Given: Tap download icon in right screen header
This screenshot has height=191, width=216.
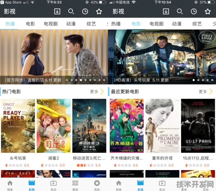Looking at the screenshot, I should pos(166,12).
